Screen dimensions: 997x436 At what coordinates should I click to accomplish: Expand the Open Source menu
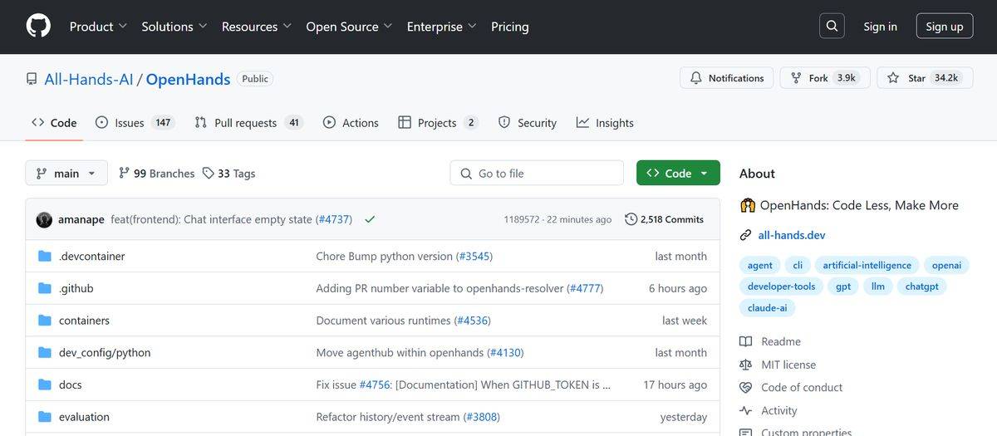[x=349, y=27]
